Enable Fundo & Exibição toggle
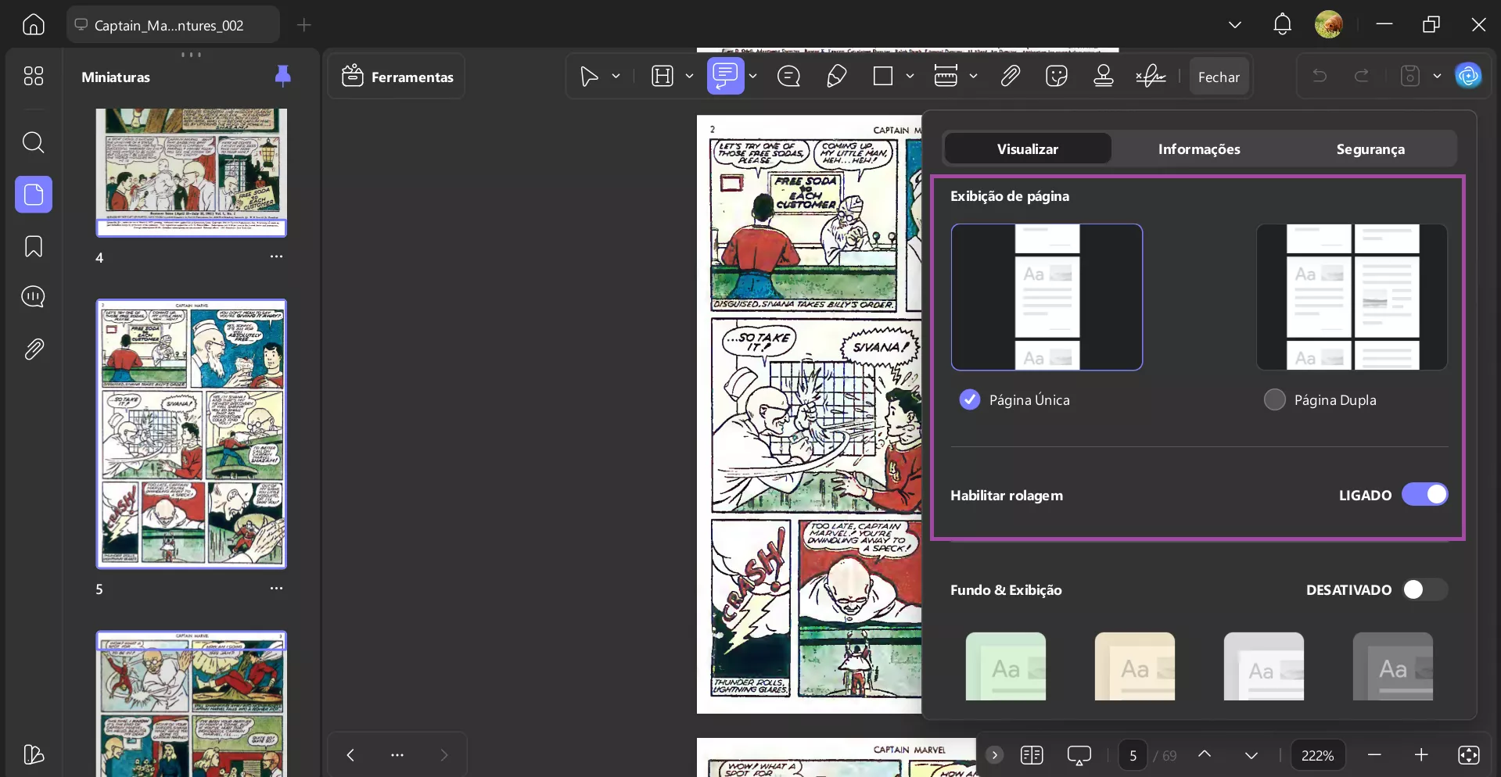This screenshot has height=777, width=1501. tap(1424, 589)
